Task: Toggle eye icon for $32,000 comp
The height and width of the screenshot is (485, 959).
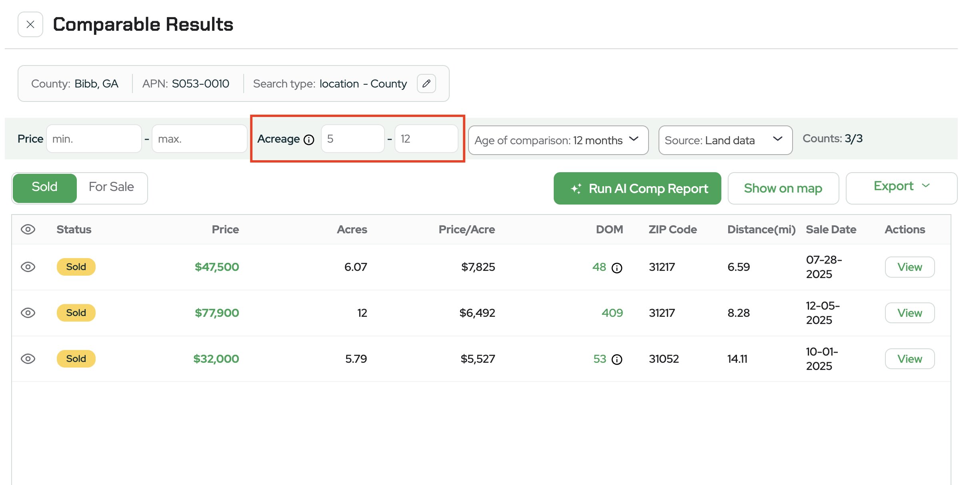Action: coord(28,359)
